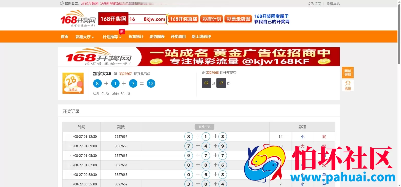The height and width of the screenshot is (187, 401).
Task: Open 长龙统计 in navigation bar
Action: pyautogui.click(x=136, y=37)
